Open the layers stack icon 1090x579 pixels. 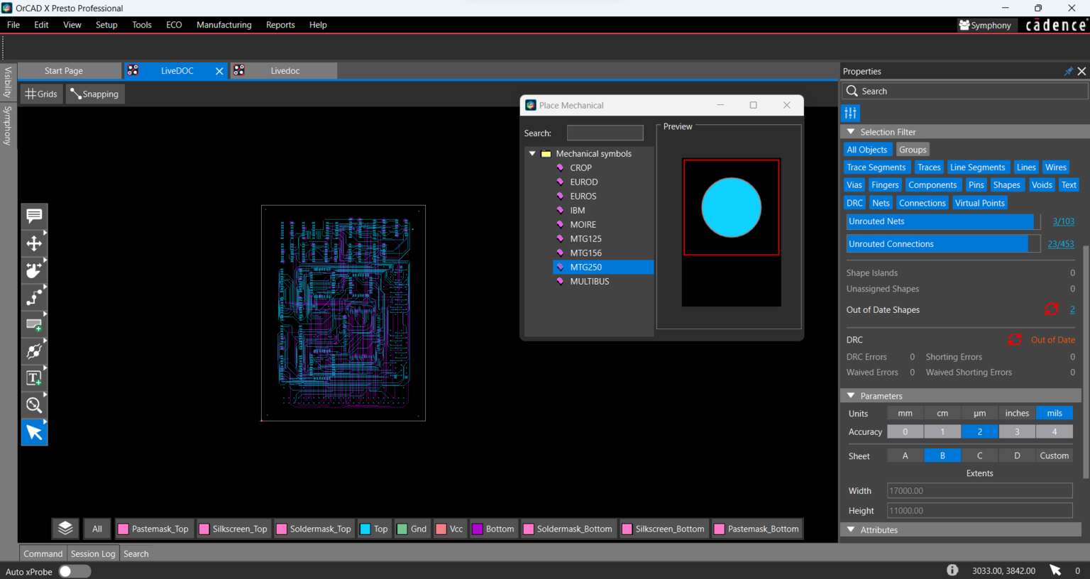[65, 529]
